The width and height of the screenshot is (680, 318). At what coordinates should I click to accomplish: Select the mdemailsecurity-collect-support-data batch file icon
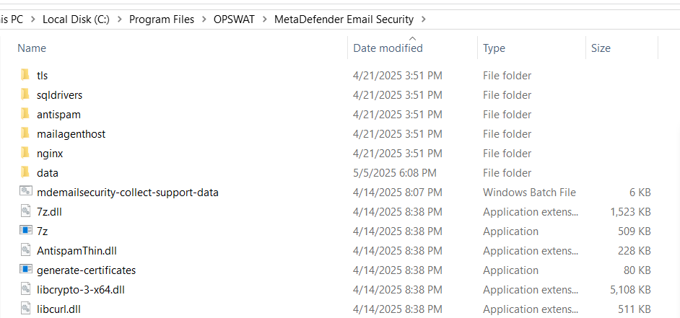[26, 191]
